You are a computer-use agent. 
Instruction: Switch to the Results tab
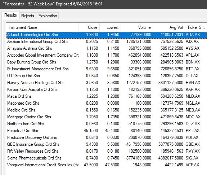click(x=10, y=15)
